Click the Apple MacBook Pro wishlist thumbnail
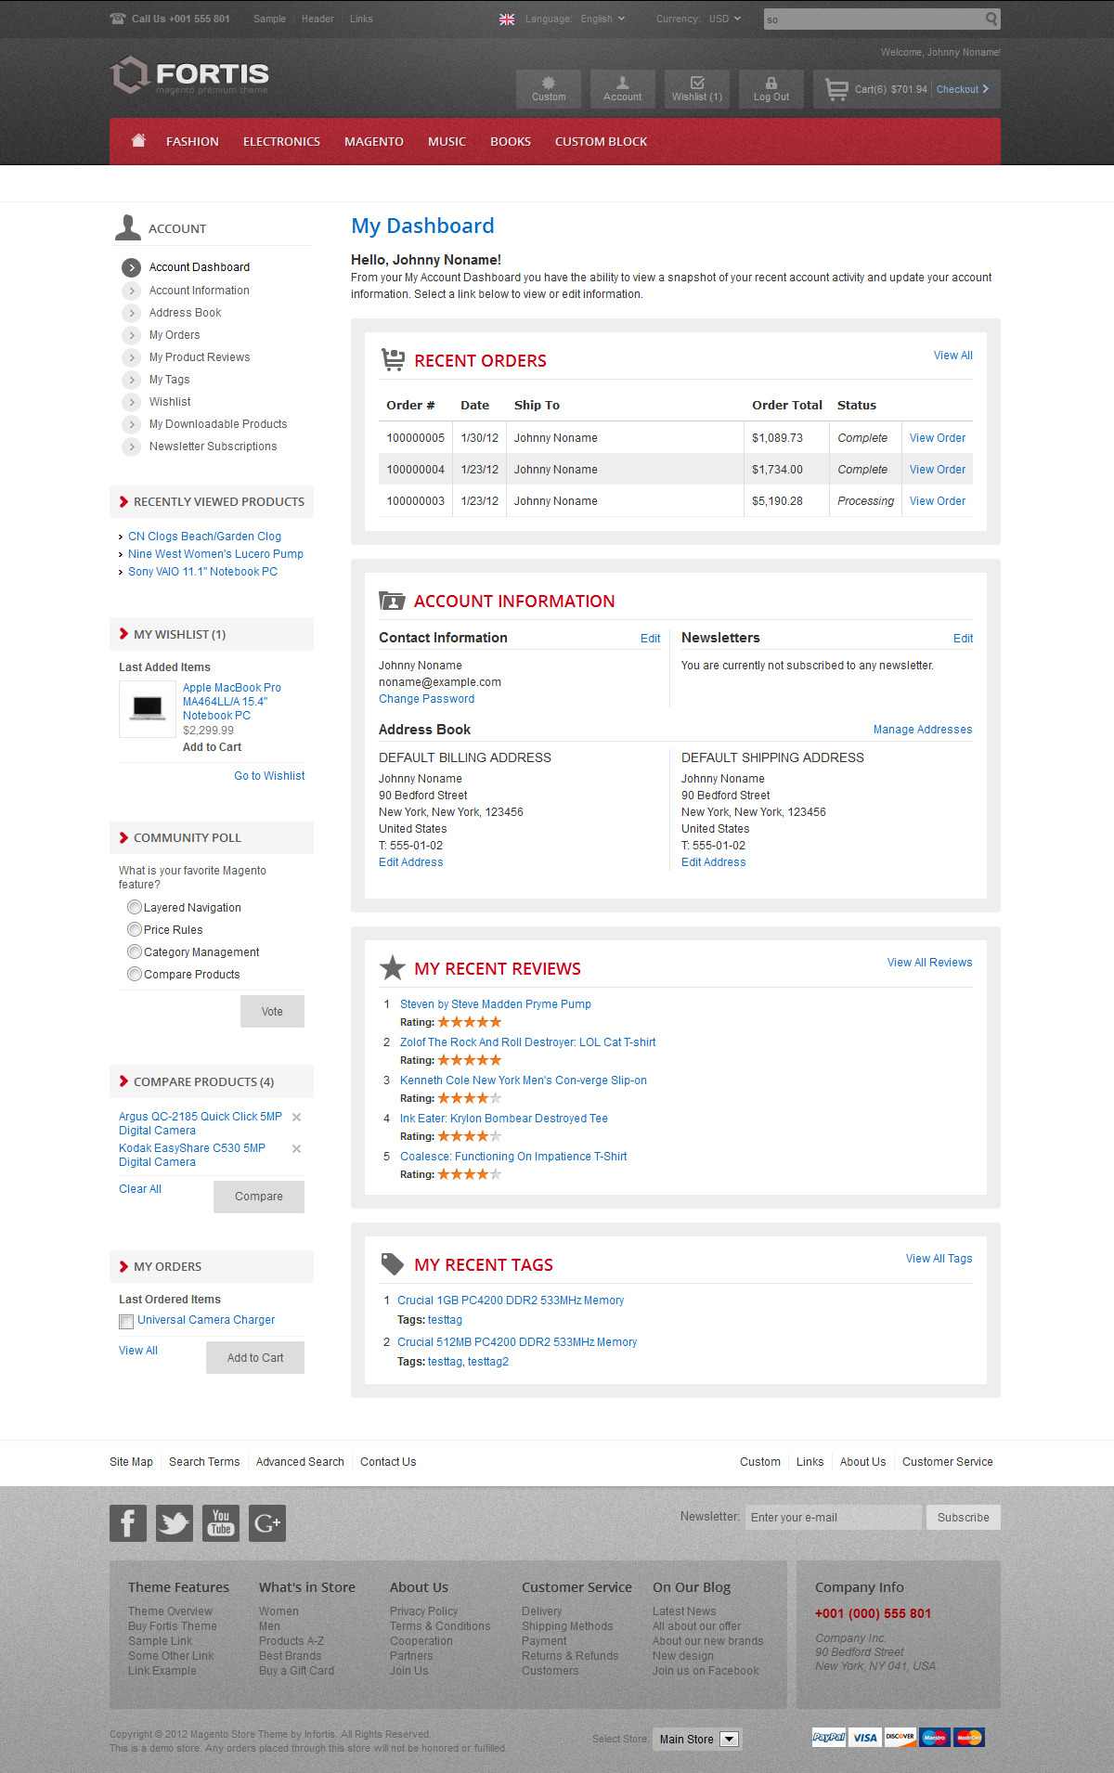Image resolution: width=1114 pixels, height=1773 pixels. pos(148,709)
